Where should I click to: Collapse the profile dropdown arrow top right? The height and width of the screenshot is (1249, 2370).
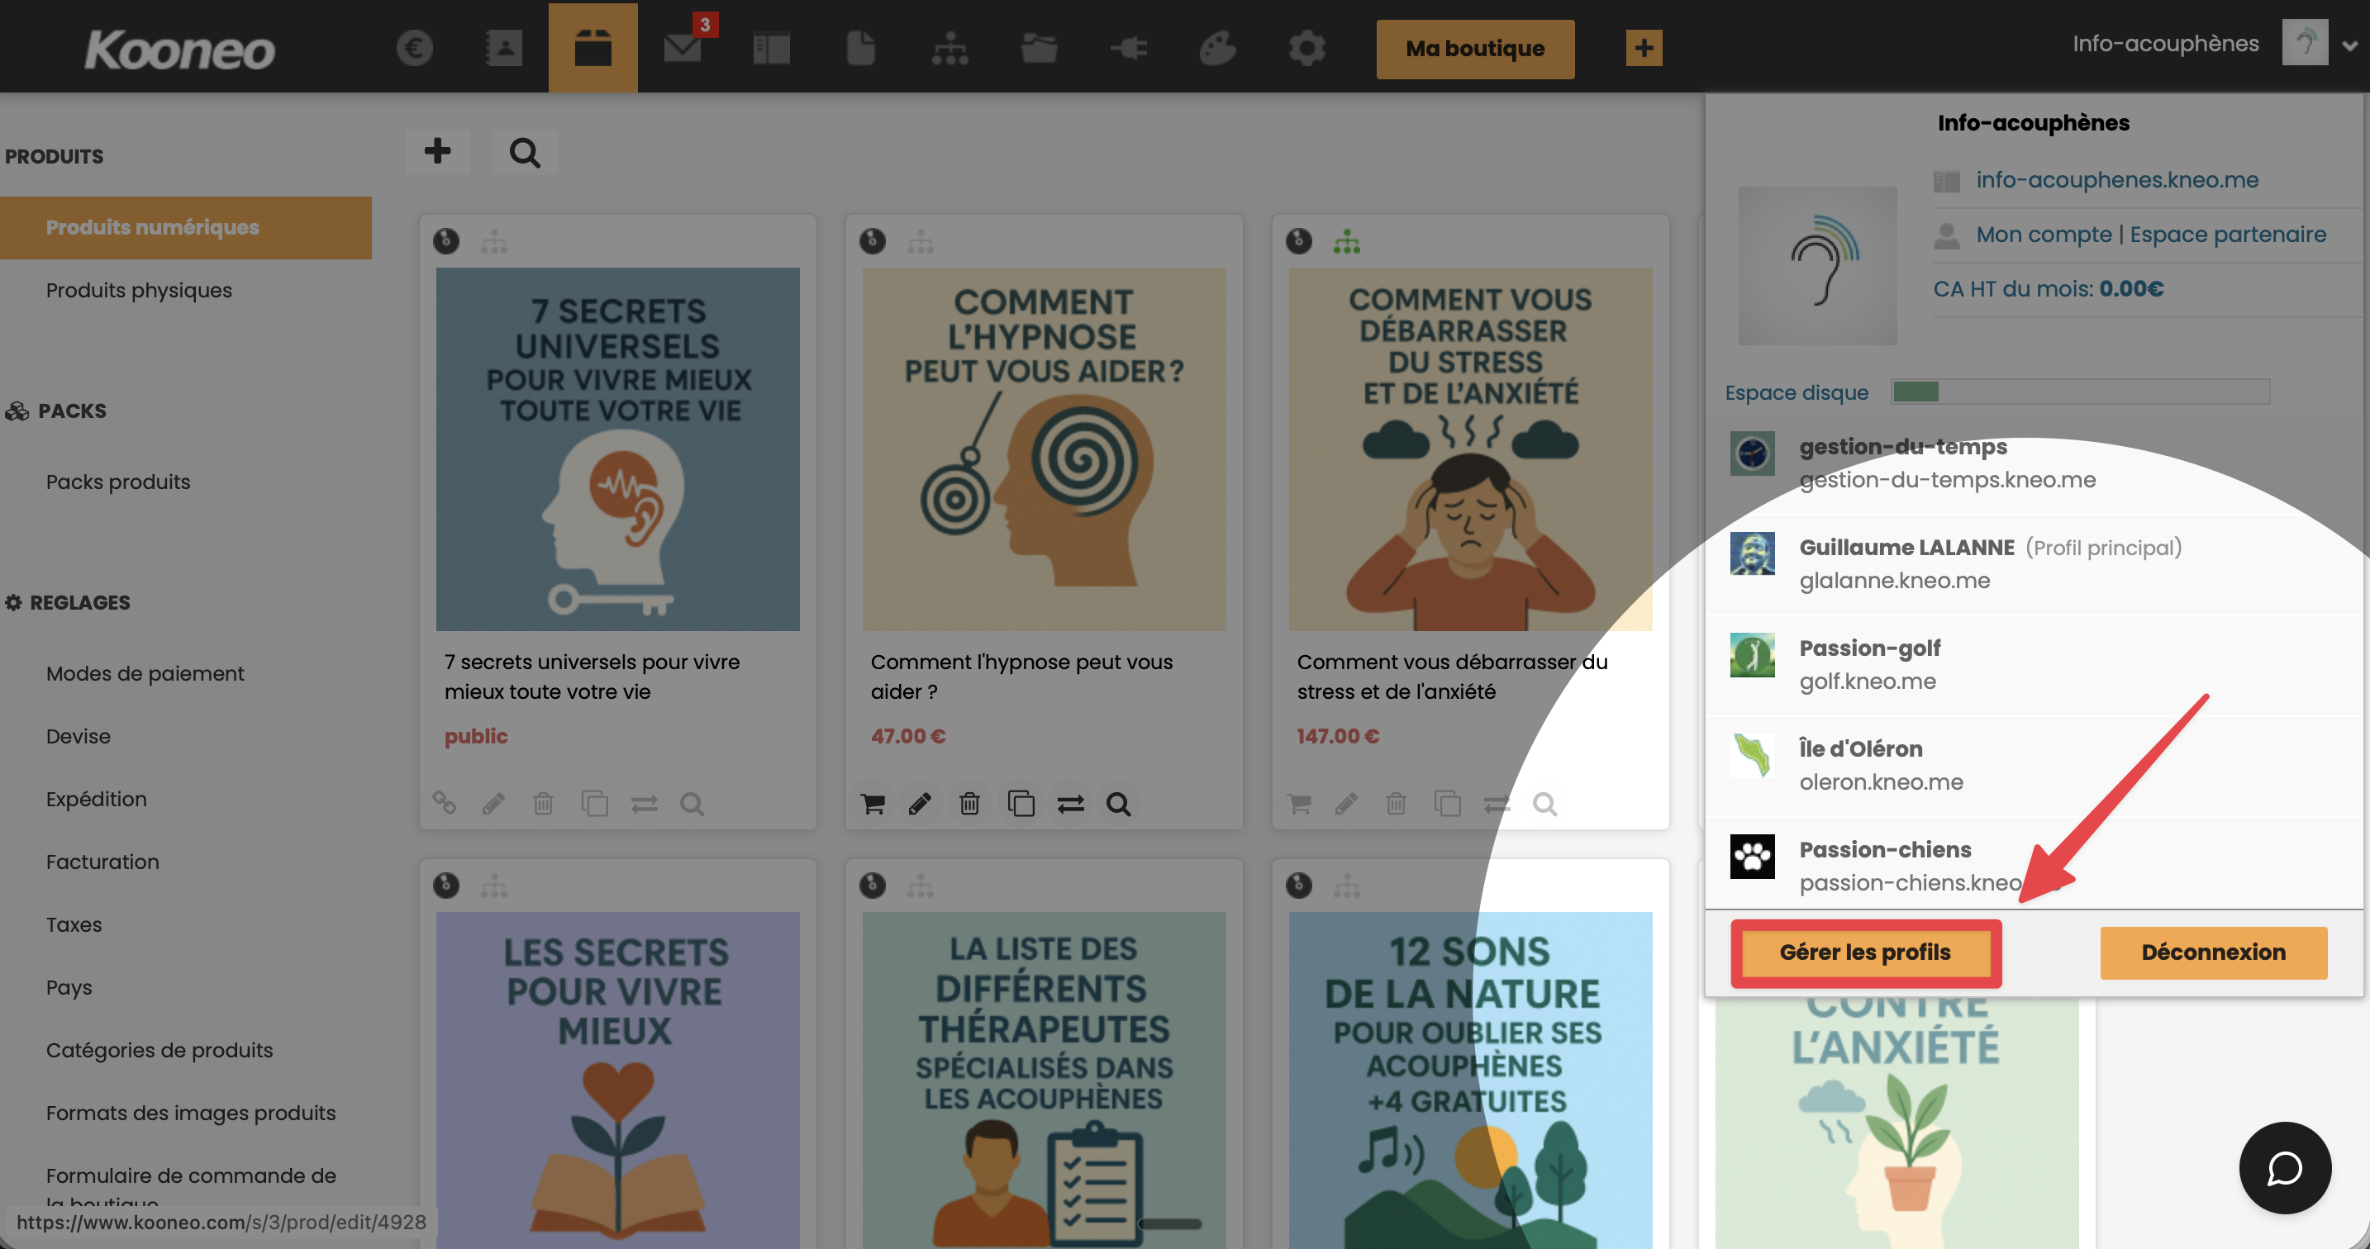pyautogui.click(x=2349, y=46)
